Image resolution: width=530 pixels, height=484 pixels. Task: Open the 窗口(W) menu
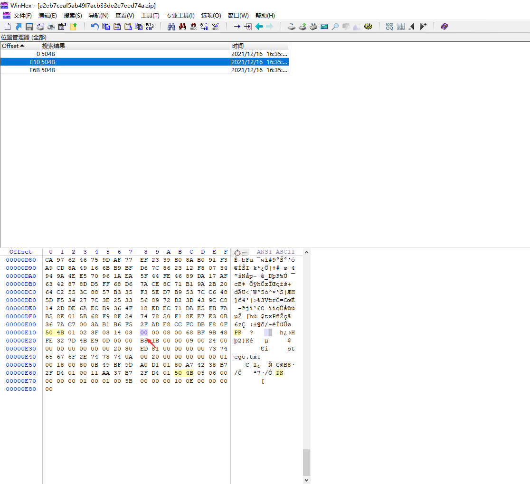[x=238, y=16]
